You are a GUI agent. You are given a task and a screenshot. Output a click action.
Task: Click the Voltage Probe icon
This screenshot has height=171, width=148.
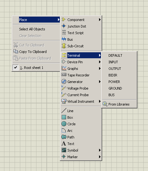tap(64, 88)
